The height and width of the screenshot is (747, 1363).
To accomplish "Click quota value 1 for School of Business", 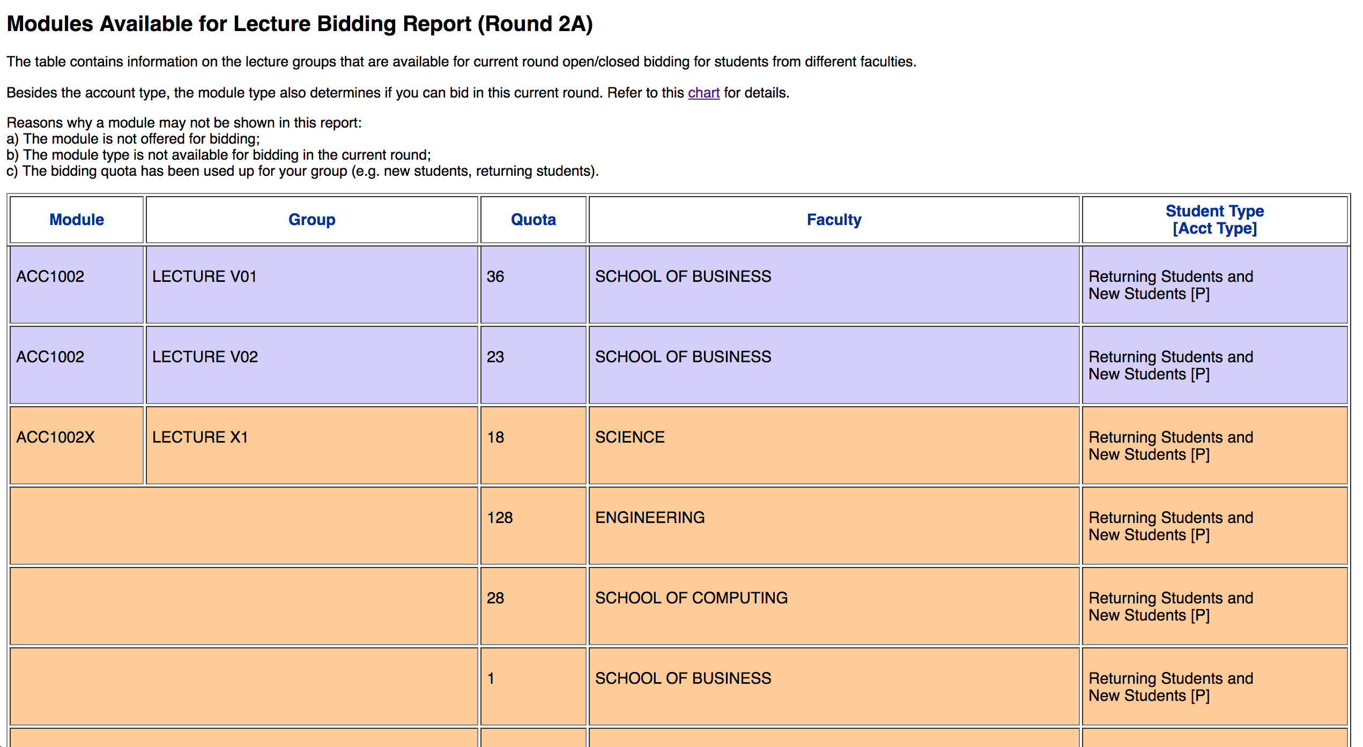I will point(491,678).
